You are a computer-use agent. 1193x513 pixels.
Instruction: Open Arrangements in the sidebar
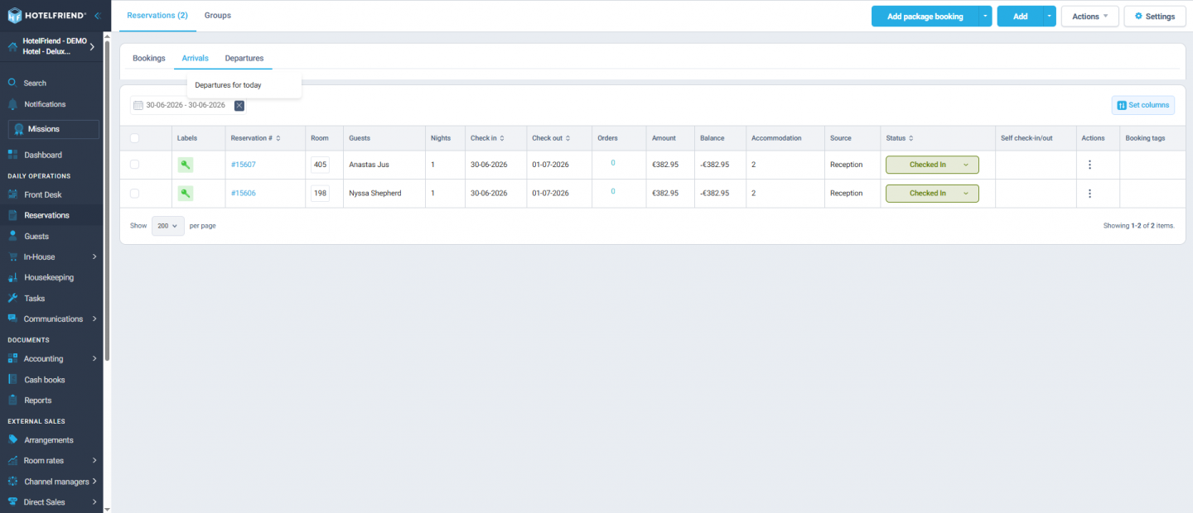click(49, 440)
